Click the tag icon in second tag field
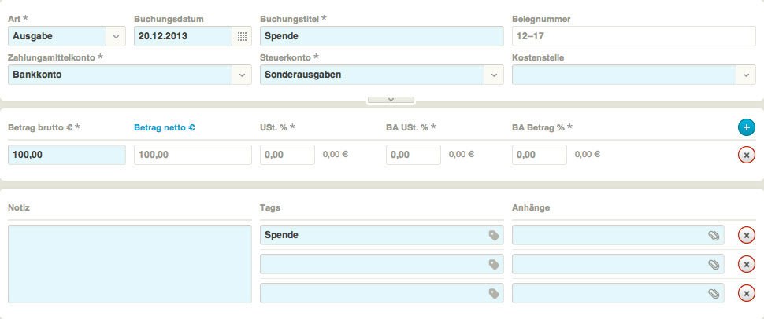 tap(494, 265)
